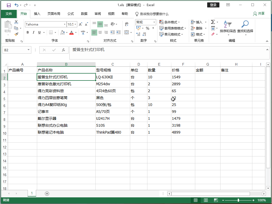Click decrease decimal icon

[x=144, y=34]
